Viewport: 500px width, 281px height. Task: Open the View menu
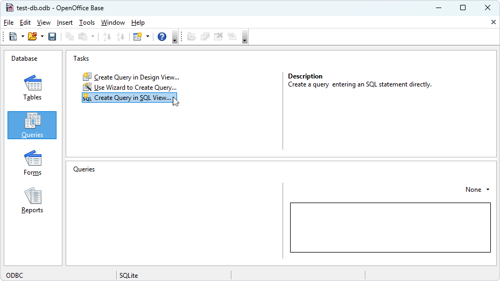tap(44, 23)
